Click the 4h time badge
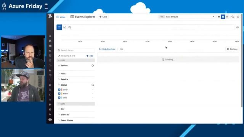 pos(162,17)
